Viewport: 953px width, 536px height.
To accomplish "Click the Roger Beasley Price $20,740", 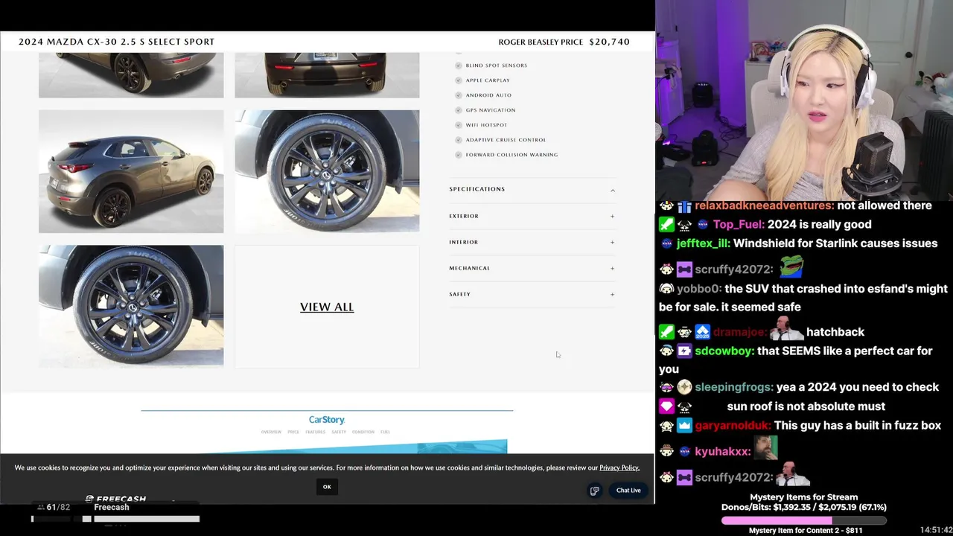I will tap(564, 42).
